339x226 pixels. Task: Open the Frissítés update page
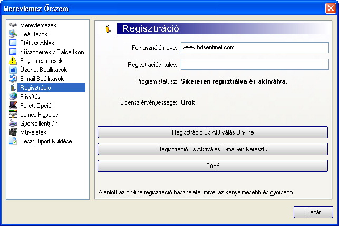click(30, 97)
